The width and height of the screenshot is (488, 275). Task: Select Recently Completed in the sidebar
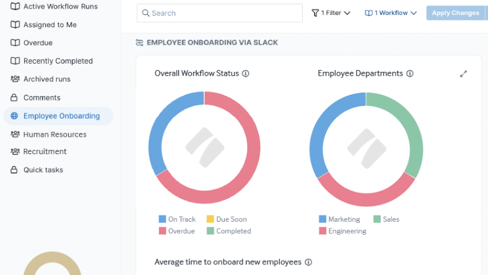(58, 61)
